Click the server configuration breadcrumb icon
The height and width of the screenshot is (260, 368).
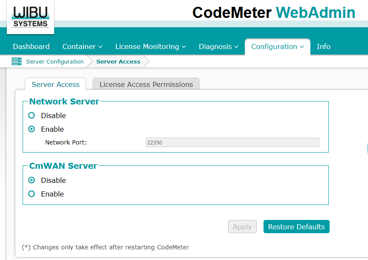[x=17, y=61]
